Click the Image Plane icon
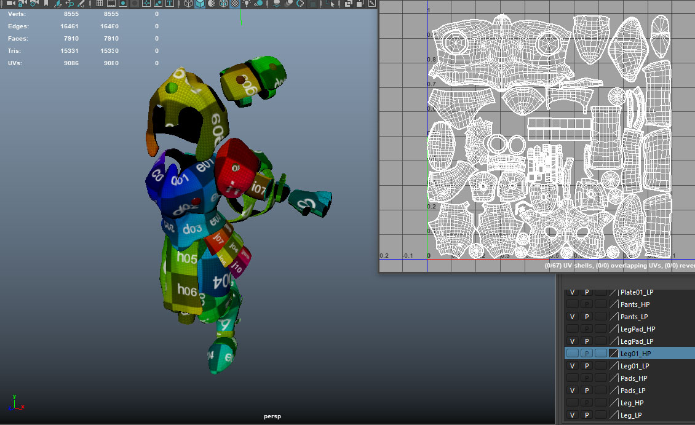The width and height of the screenshot is (695, 425). (58, 4)
